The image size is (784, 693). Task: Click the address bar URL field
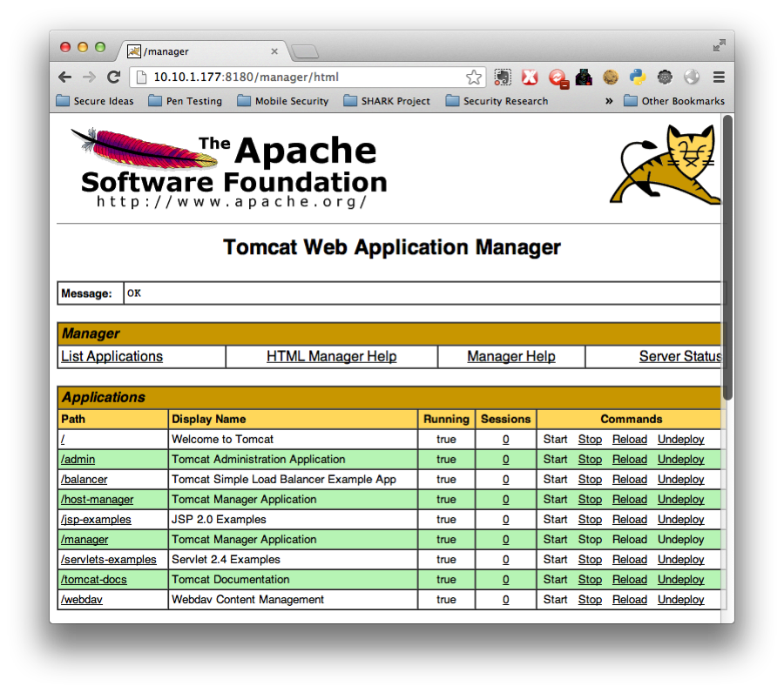307,77
